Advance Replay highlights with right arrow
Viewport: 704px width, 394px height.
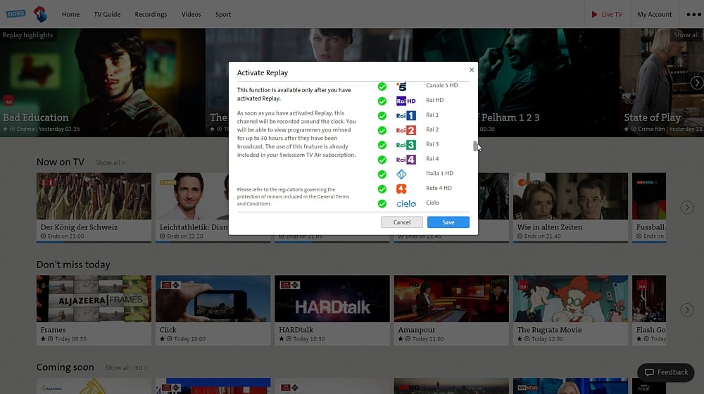(697, 82)
